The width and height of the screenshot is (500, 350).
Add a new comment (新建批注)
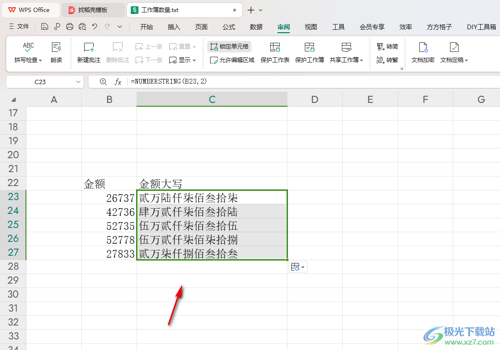tap(88, 52)
